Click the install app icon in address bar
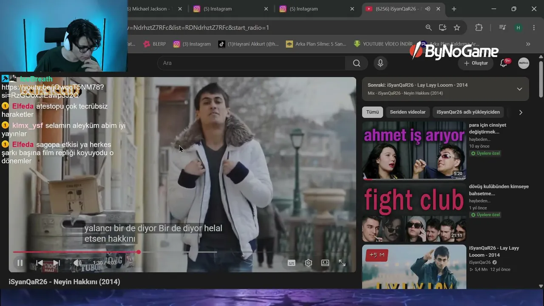 (x=442, y=28)
